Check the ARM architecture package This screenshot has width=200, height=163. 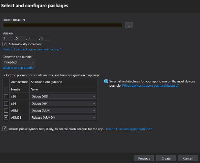click(x=6, y=111)
